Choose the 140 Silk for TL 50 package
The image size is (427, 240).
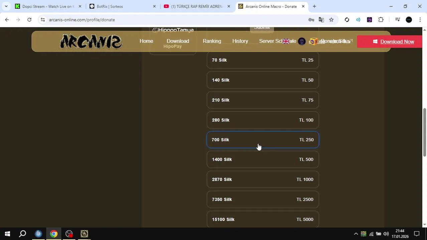(263, 80)
